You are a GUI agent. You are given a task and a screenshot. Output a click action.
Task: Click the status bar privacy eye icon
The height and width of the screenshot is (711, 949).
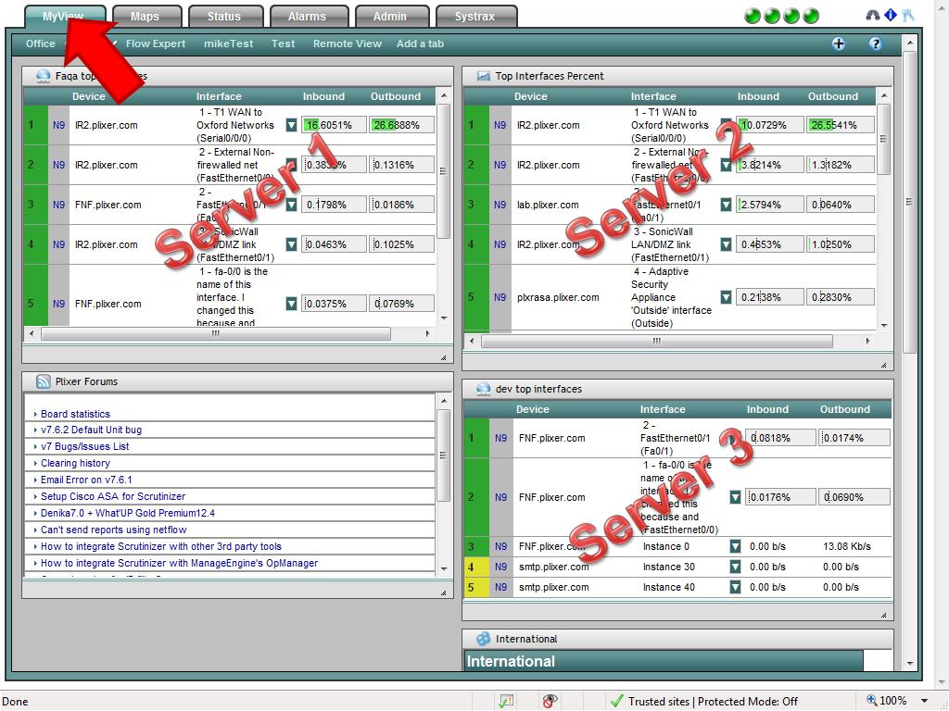point(550,702)
